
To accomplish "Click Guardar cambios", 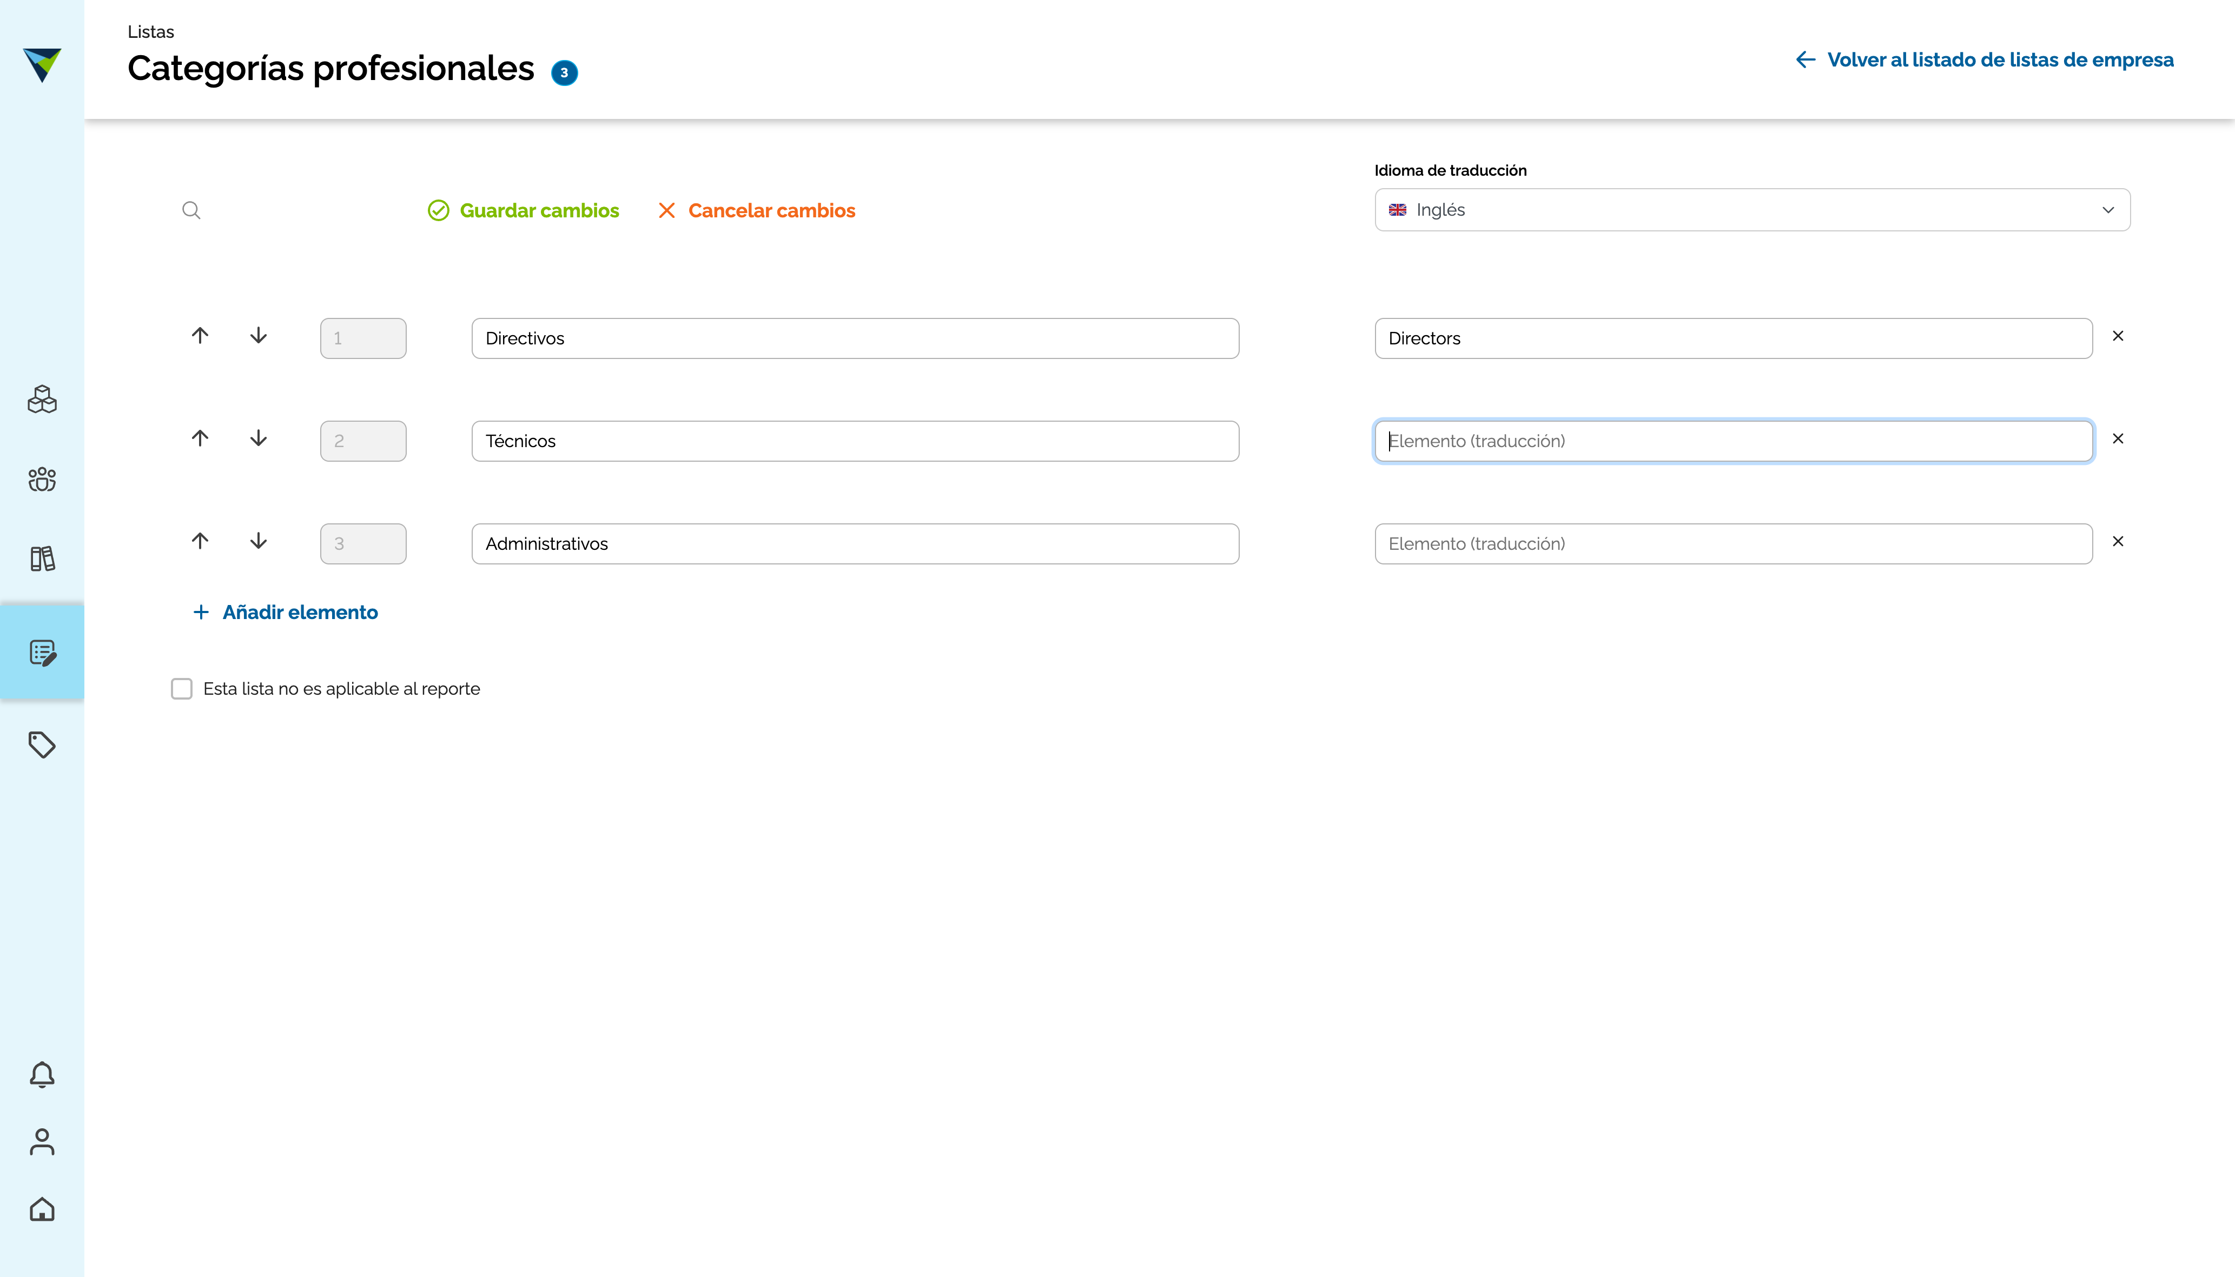I will pyautogui.click(x=524, y=210).
